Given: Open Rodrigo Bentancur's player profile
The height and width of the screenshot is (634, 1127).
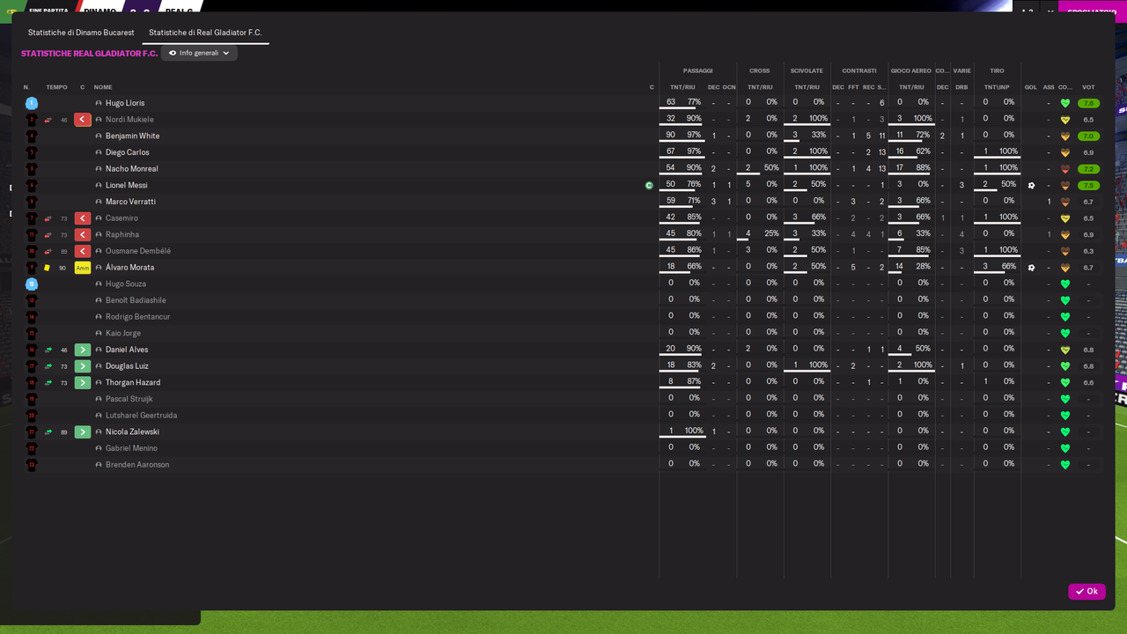Looking at the screenshot, I should point(138,317).
